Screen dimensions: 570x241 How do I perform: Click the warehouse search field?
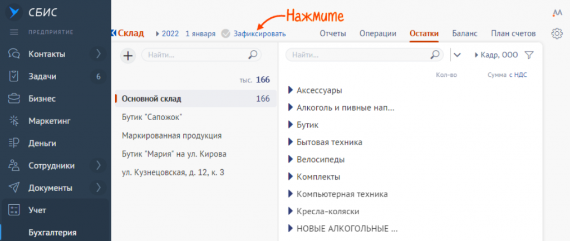(195, 55)
